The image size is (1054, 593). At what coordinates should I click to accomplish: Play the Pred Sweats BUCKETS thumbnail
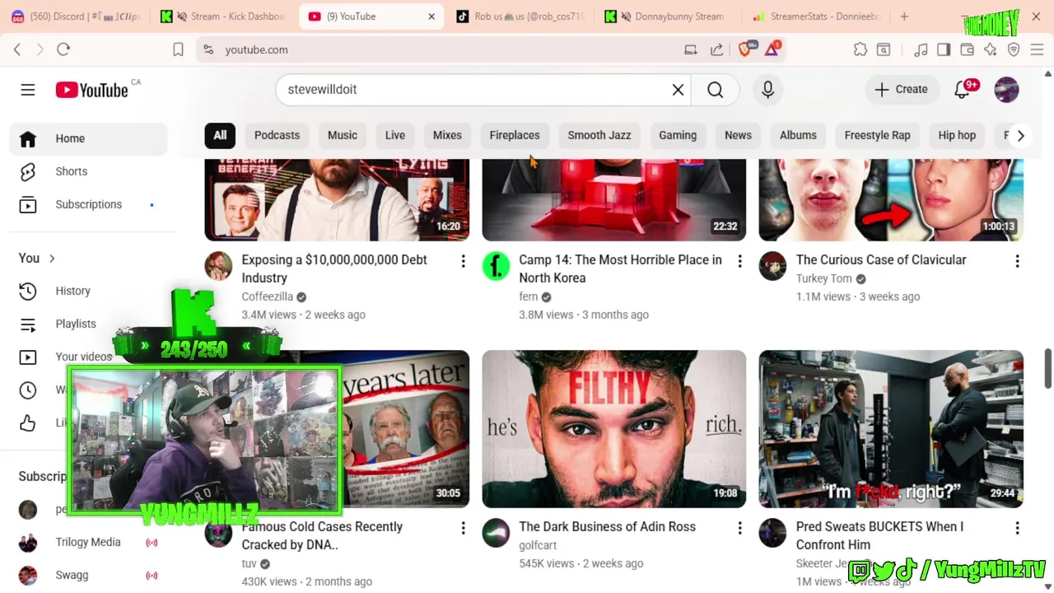pyautogui.click(x=891, y=428)
